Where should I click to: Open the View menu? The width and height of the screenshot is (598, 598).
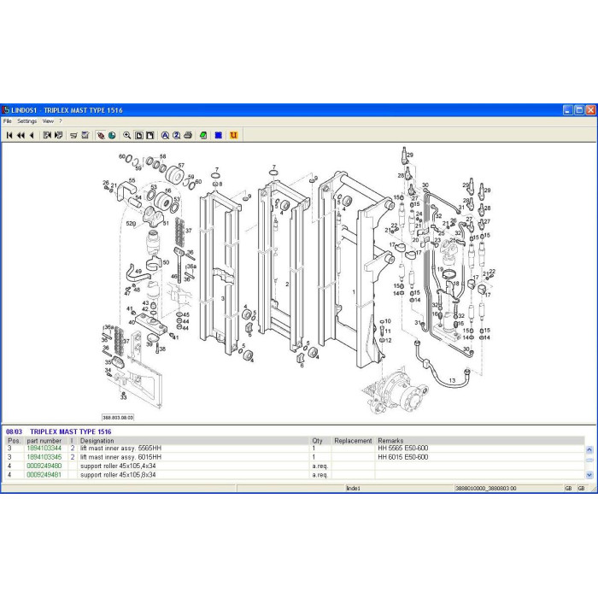(48, 121)
